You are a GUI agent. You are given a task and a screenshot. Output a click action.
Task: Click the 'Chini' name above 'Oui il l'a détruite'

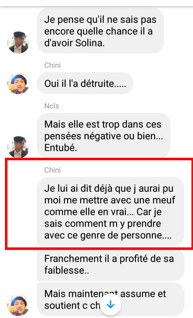tap(53, 65)
